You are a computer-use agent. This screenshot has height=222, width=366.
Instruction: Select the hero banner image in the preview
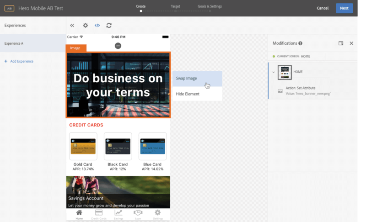point(118,85)
